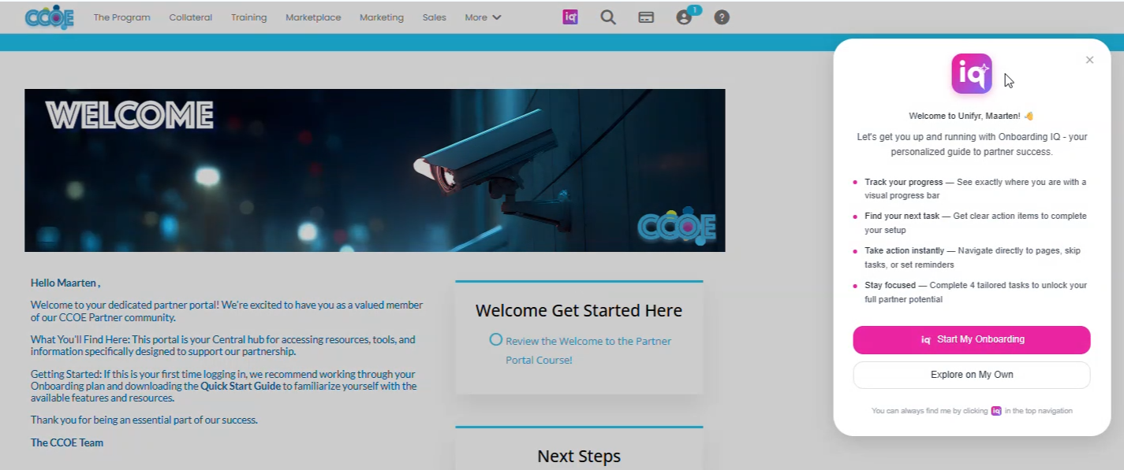Click the CCOE logo on the welcome banner

pos(676,228)
